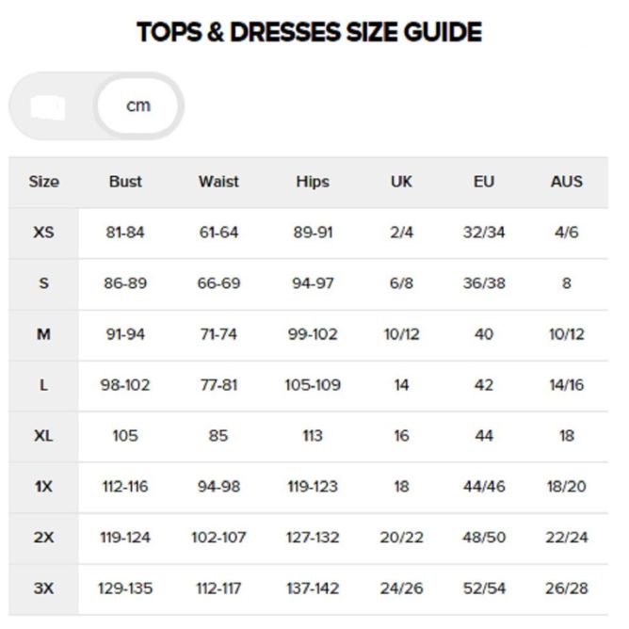Click the Tops & Dresses Size Guide heading
The height and width of the screenshot is (629, 629).
click(x=309, y=32)
